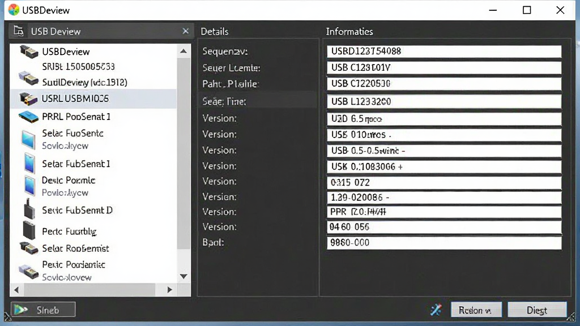The image size is (580, 326).
Task: Click the Details column header
Action: pyautogui.click(x=215, y=32)
